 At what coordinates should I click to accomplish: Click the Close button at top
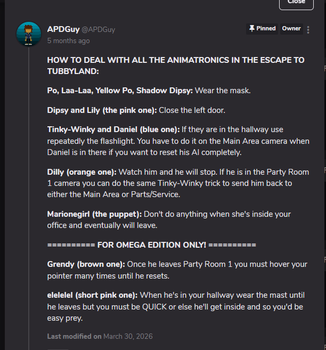(x=296, y=2)
